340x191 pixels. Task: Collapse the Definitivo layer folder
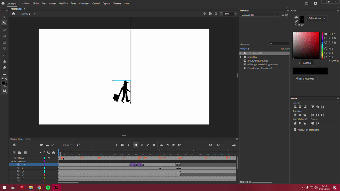click(x=12, y=161)
